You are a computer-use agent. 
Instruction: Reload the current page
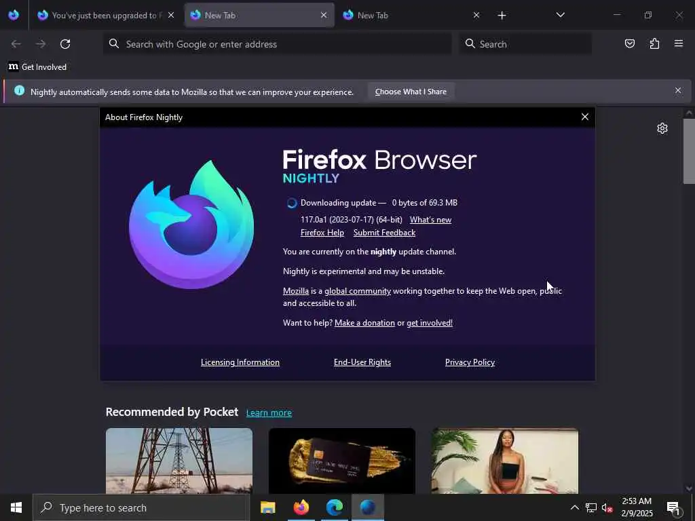[65, 44]
